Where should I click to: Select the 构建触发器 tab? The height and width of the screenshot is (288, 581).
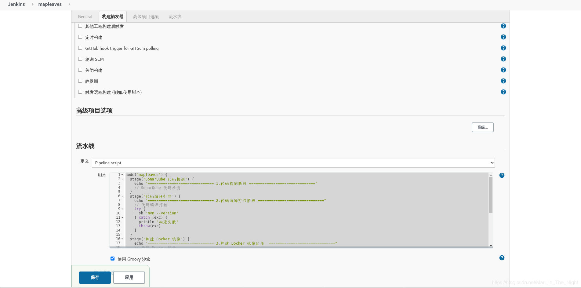(x=113, y=16)
